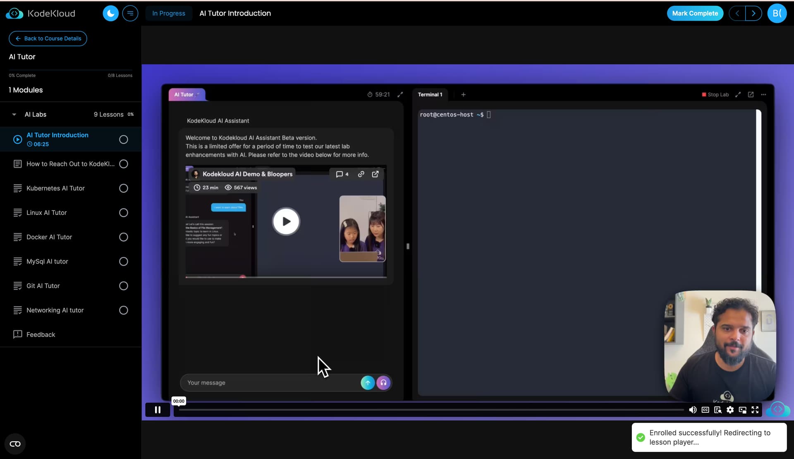Toggle completion circle for MySql AI tutor

pyautogui.click(x=123, y=262)
